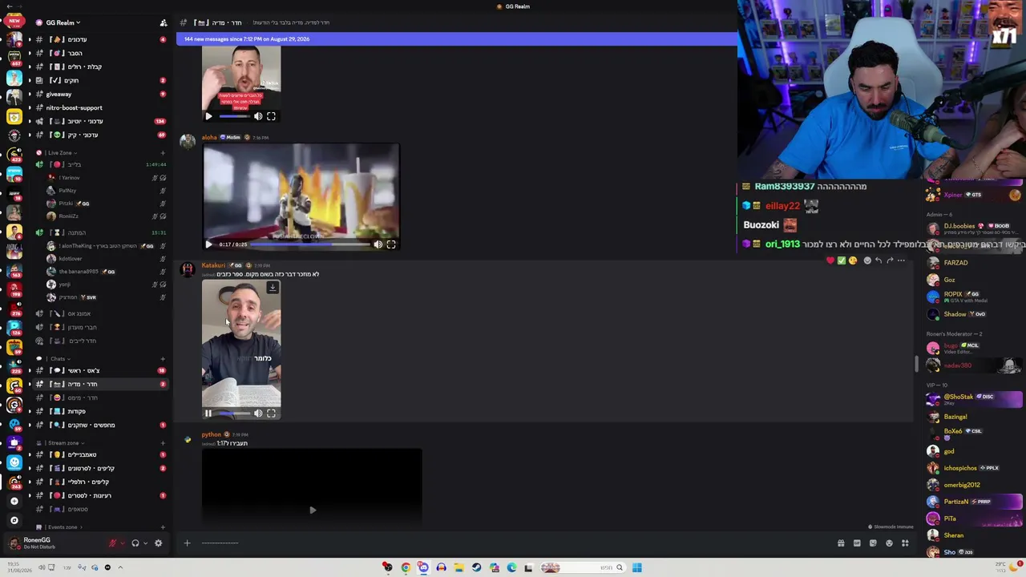
Task: Seek in Katakuri's video progress bar
Action: click(x=234, y=414)
